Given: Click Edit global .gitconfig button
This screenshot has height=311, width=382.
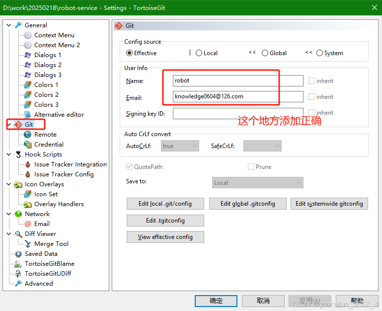Looking at the screenshot, I should (248, 204).
